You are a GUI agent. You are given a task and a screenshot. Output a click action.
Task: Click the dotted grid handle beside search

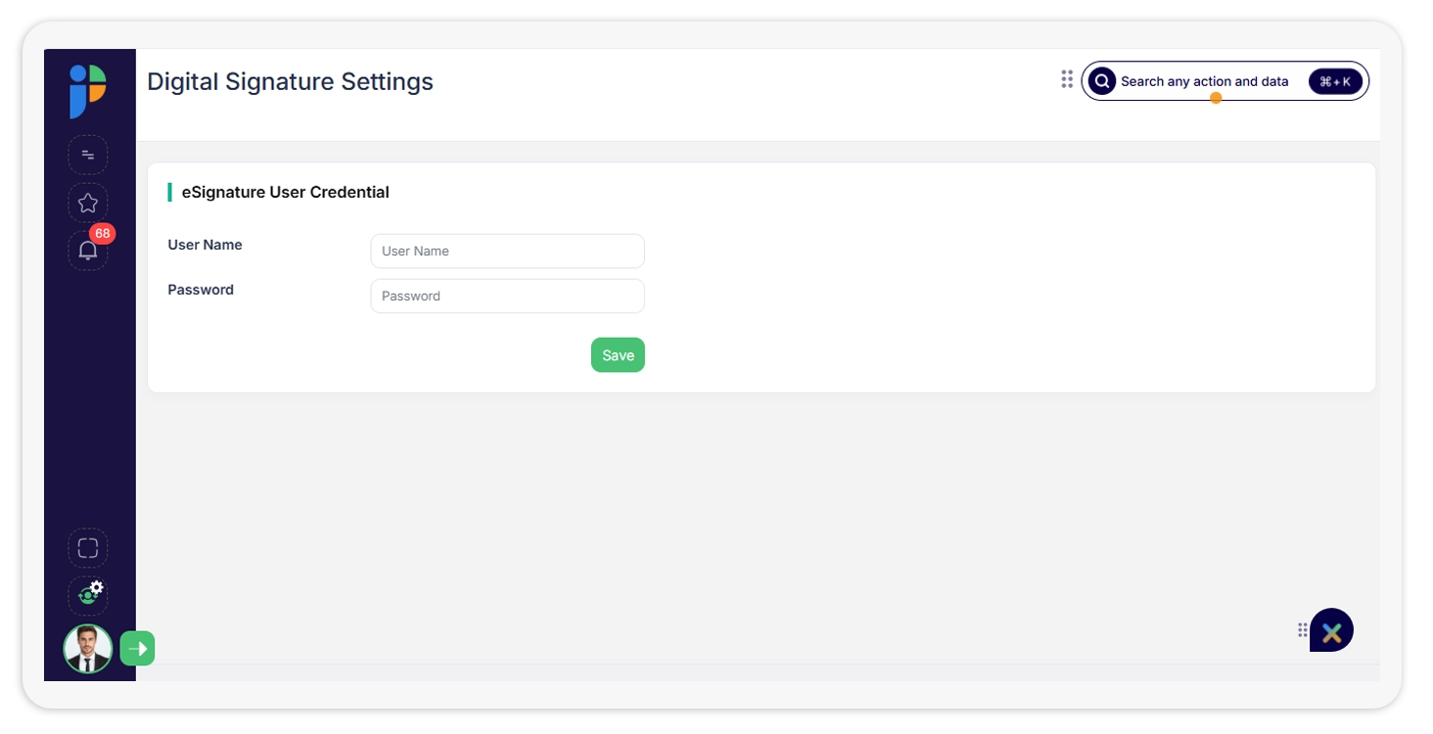(x=1067, y=79)
